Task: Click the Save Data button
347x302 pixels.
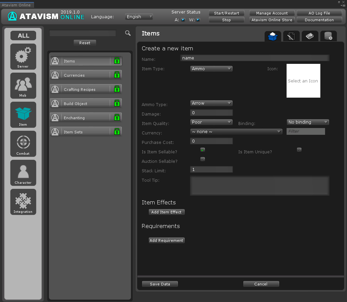Action: 160,284
